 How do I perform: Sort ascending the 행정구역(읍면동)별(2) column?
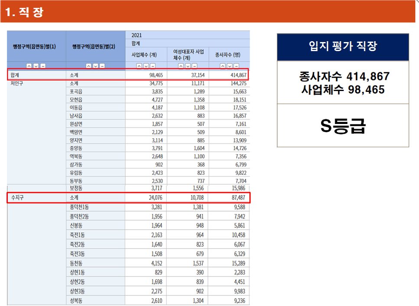tap(88, 65)
